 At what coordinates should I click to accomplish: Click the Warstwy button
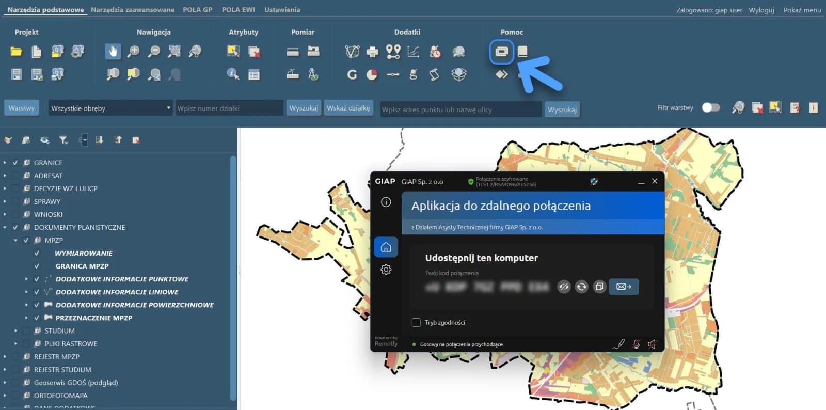[22, 108]
